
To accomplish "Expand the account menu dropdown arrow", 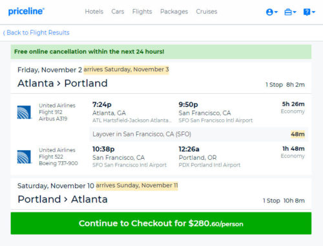I will coord(276,12).
